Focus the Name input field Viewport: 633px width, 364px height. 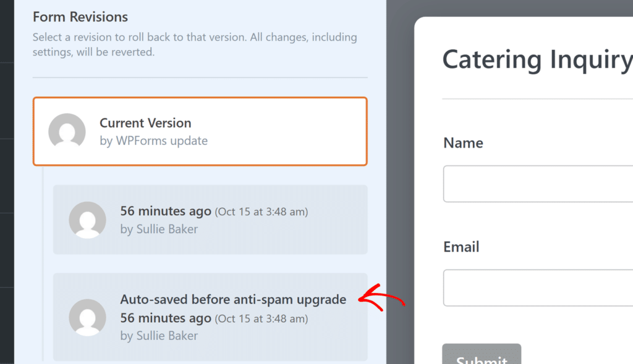[538, 184]
